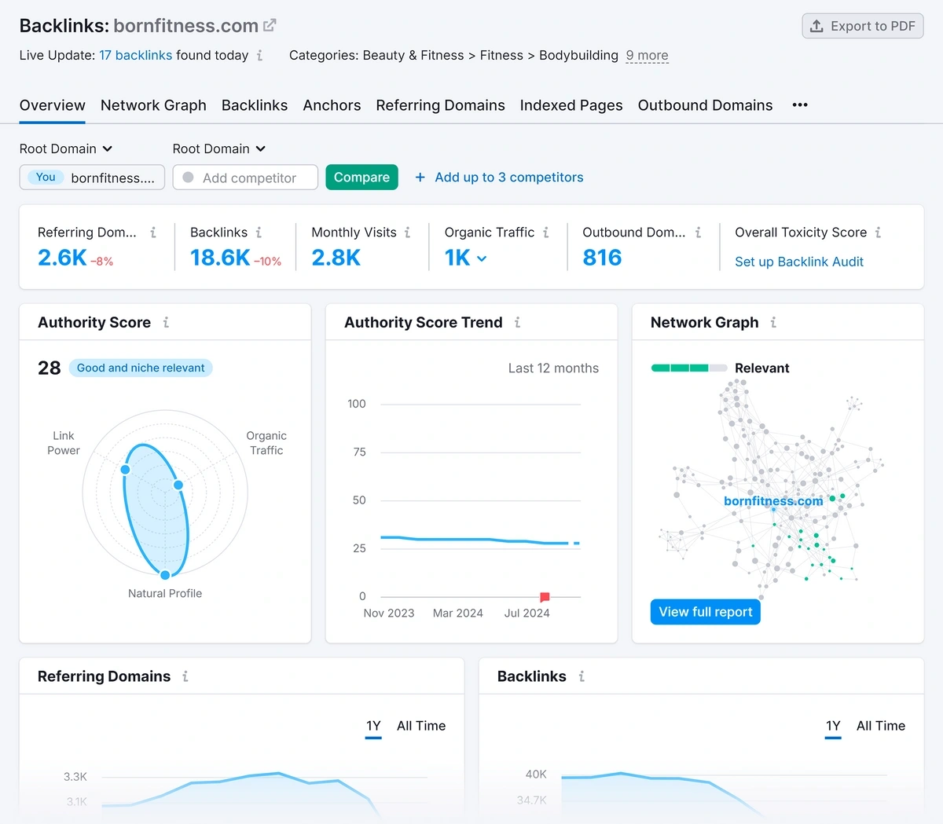Click the 816 outbound domains value
The image size is (943, 824).
coord(602,258)
